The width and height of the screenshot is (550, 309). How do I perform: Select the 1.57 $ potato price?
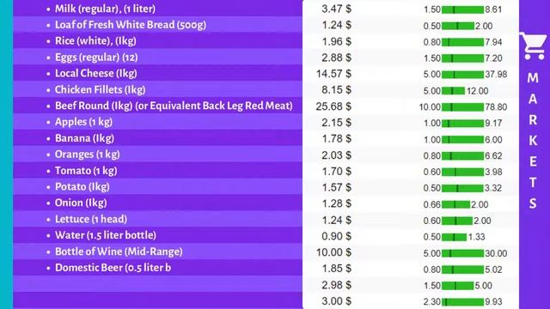point(336,187)
